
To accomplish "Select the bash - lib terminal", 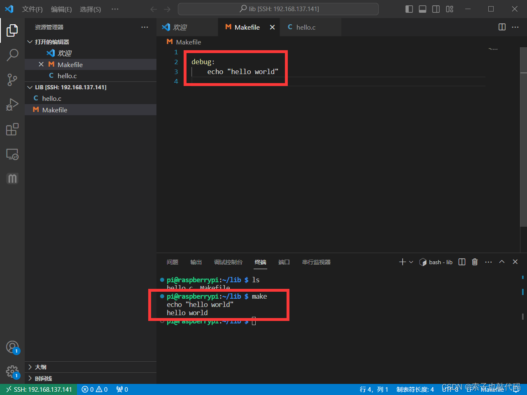I will 436,262.
